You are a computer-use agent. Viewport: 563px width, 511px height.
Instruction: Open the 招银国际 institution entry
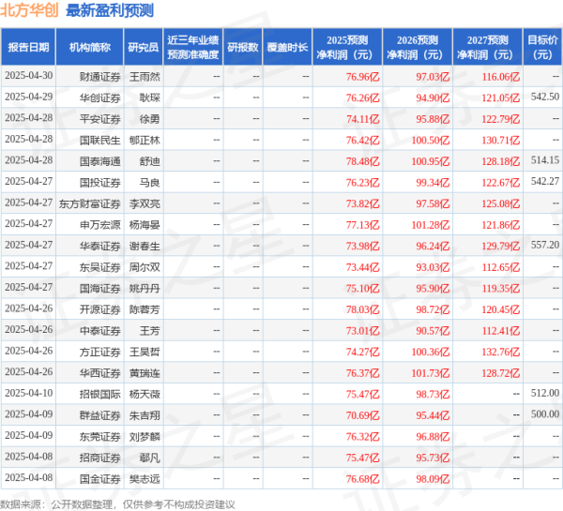point(101,393)
